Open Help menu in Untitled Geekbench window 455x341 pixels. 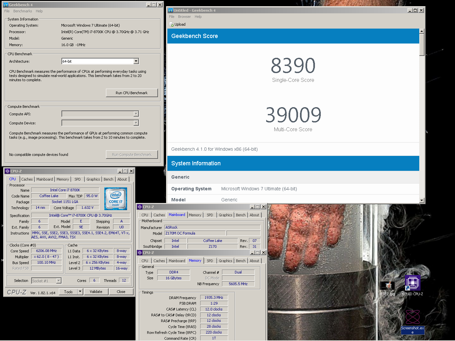pos(198,17)
